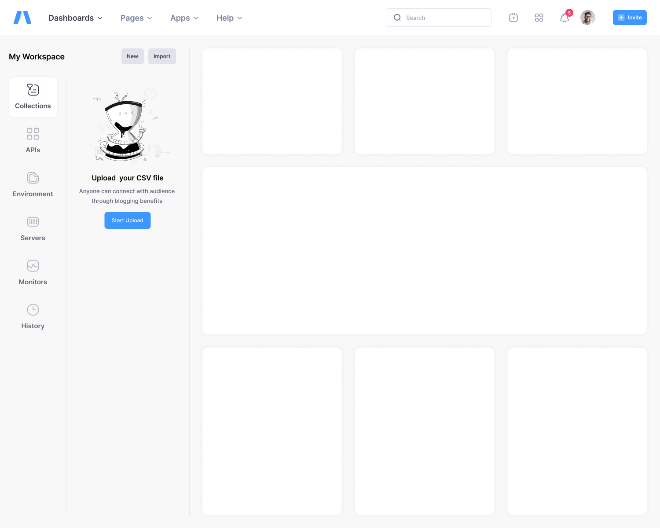View History via clock icon
660x528 pixels.
(33, 310)
